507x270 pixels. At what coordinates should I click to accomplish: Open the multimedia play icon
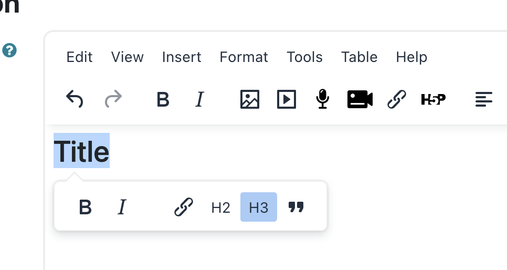point(287,99)
